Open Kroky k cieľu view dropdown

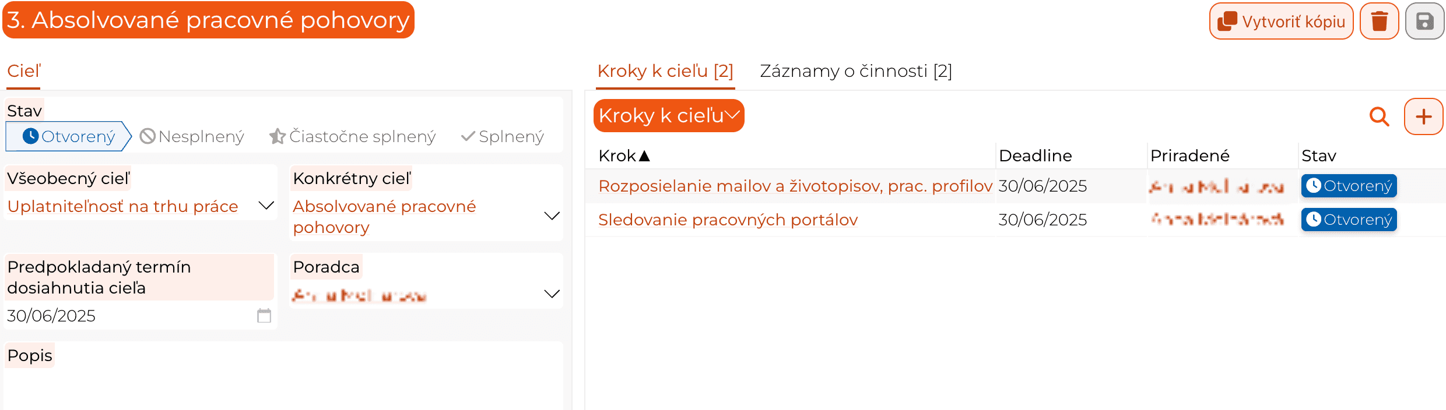click(669, 115)
